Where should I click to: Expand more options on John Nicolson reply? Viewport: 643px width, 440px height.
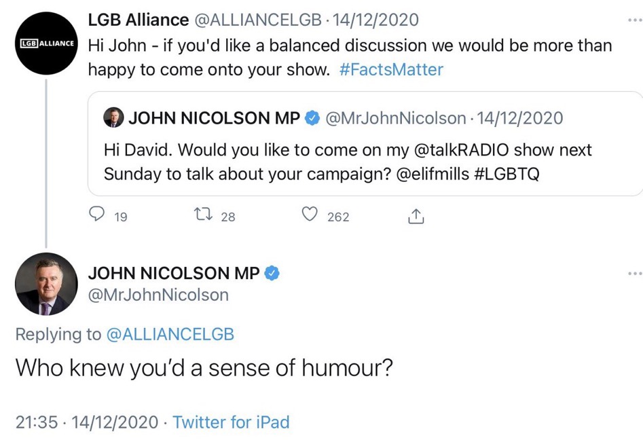point(634,273)
